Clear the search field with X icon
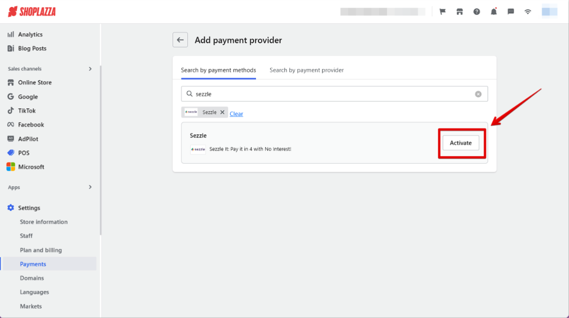 click(478, 94)
